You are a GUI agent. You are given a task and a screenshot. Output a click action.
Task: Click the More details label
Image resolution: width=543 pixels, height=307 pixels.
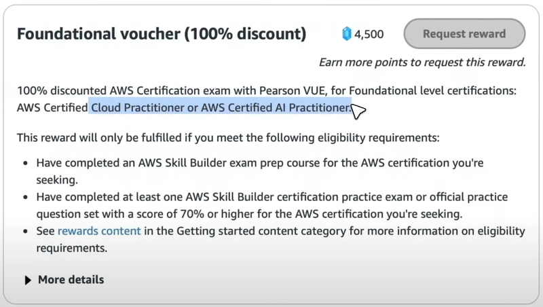(x=71, y=280)
